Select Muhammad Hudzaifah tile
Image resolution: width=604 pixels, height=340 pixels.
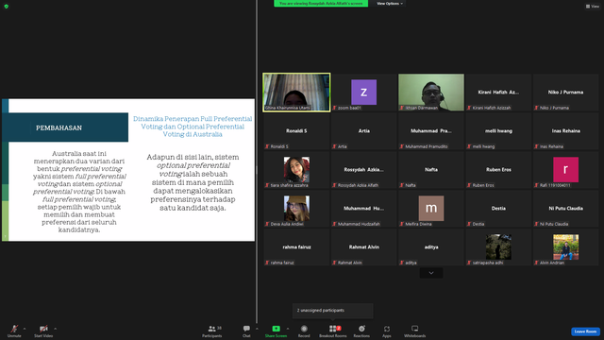(363, 209)
